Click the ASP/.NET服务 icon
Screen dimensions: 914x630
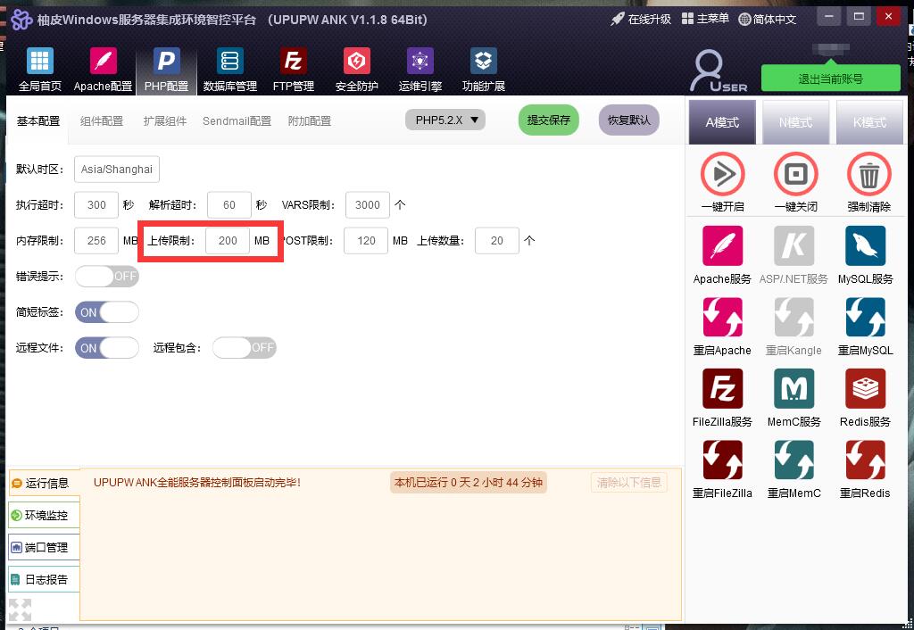tap(794, 246)
